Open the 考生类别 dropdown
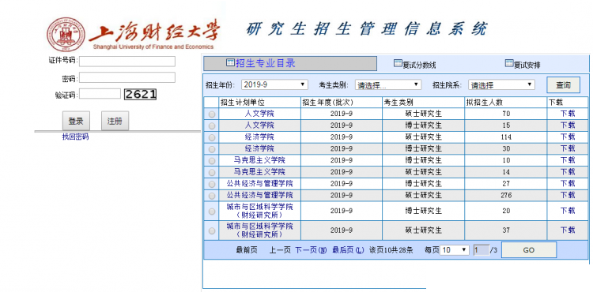The height and width of the screenshot is (292, 593). pyautogui.click(x=388, y=84)
